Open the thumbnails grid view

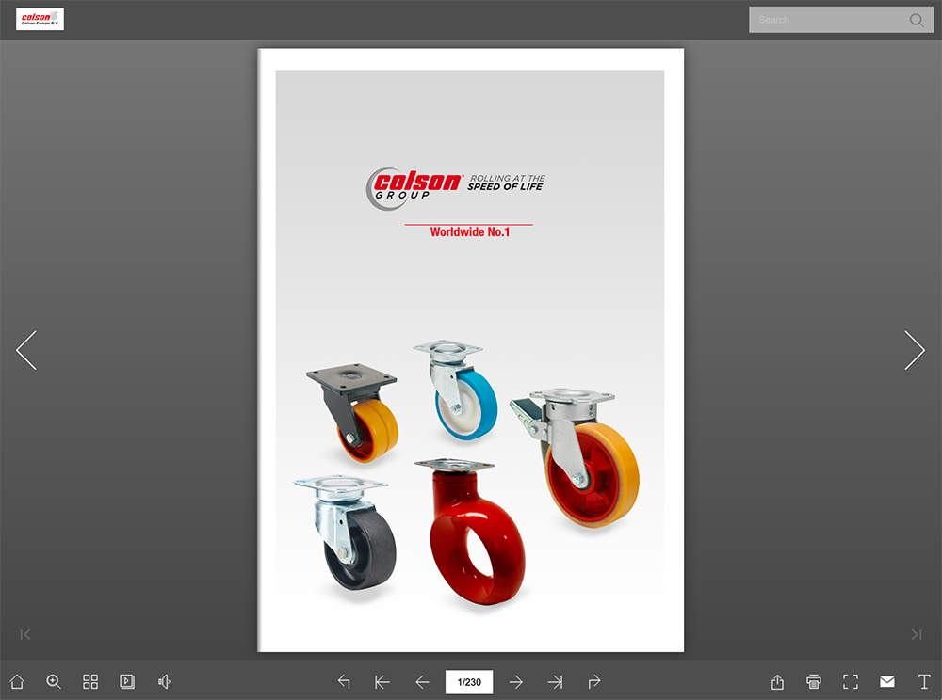[90, 681]
